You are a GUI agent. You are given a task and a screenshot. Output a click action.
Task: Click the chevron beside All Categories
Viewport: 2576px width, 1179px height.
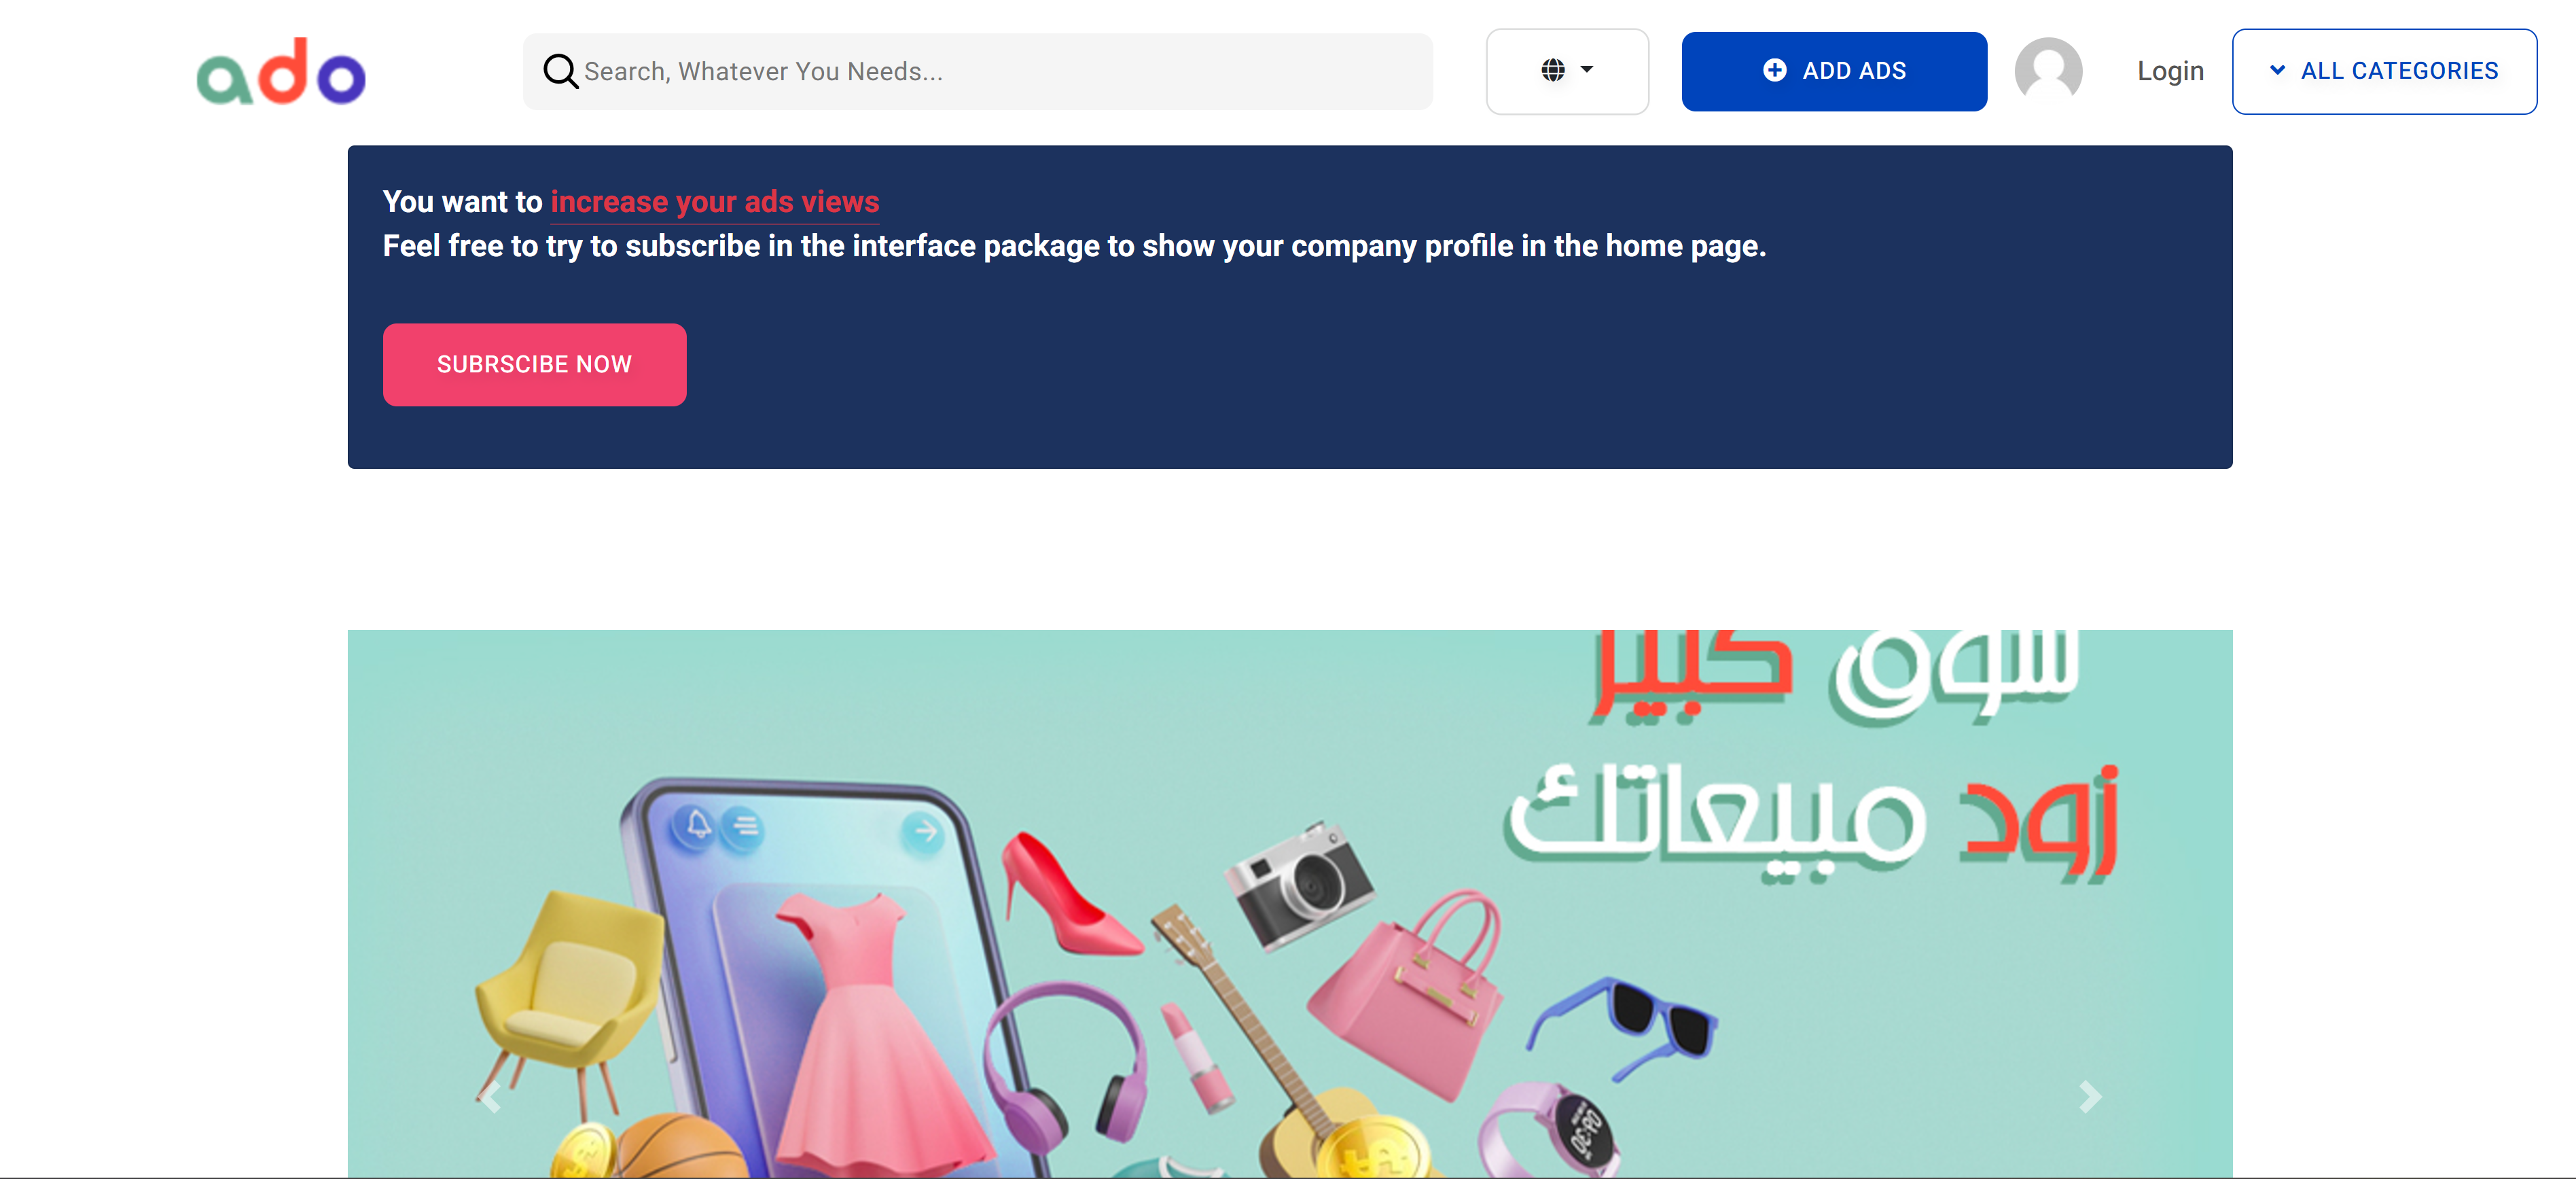[x=2277, y=70]
